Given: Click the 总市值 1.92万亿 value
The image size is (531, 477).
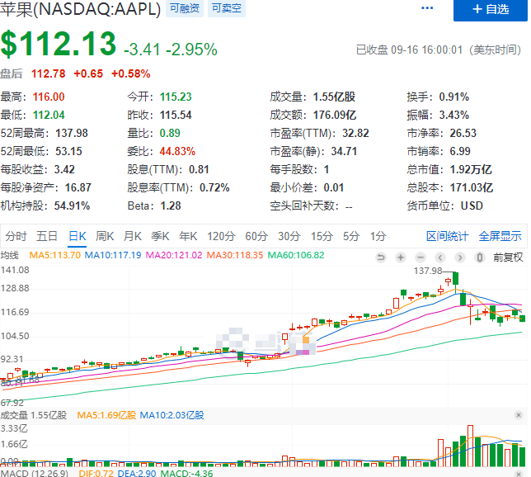Looking at the screenshot, I should [x=471, y=169].
